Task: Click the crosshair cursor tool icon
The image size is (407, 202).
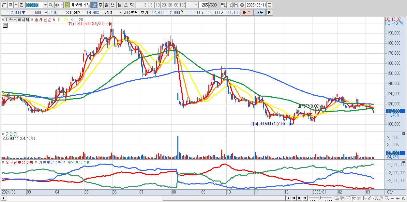Action: point(354,198)
